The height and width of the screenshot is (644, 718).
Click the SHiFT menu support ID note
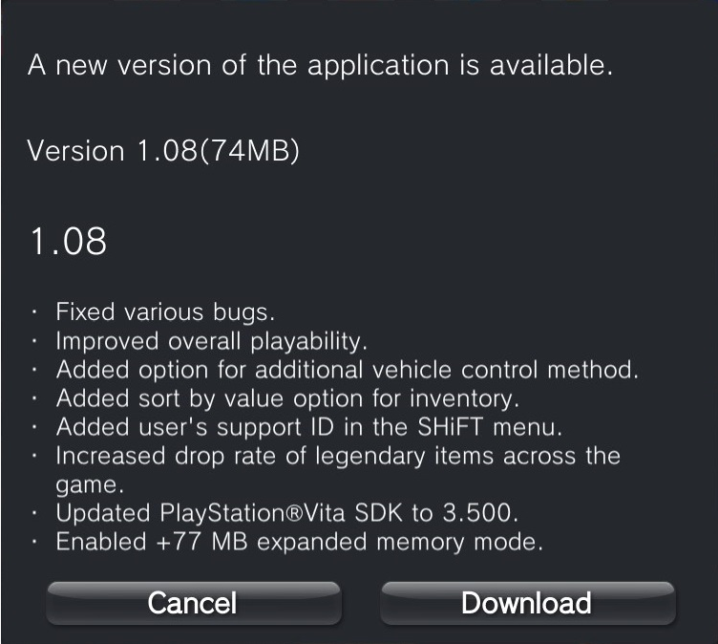309,427
